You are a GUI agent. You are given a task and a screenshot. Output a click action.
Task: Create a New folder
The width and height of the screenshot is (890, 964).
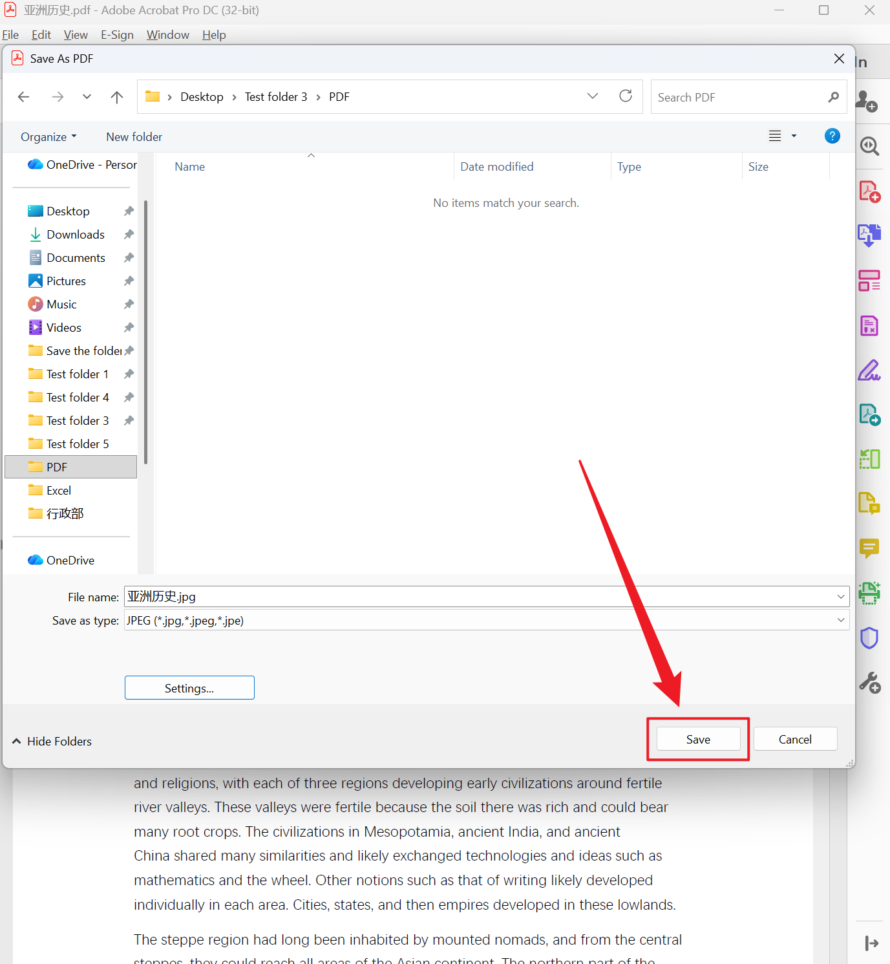pyautogui.click(x=134, y=136)
